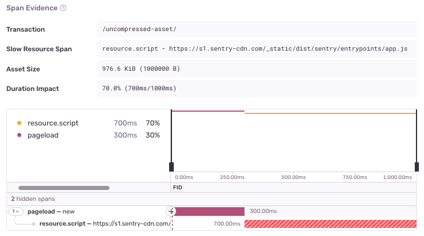Image resolution: width=424 pixels, height=236 pixels.
Task: Click the orange resource.script line in minimap
Action: point(330,113)
